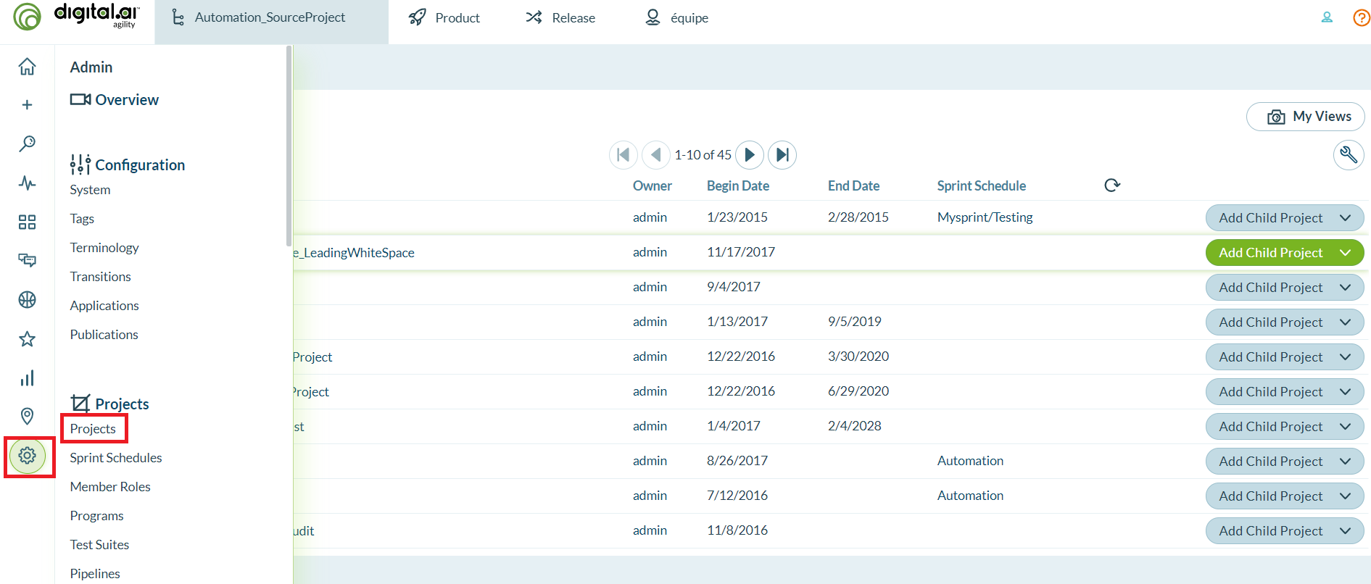The image size is (1371, 584).
Task: Click the plus icon to add new item
Action: point(27,105)
